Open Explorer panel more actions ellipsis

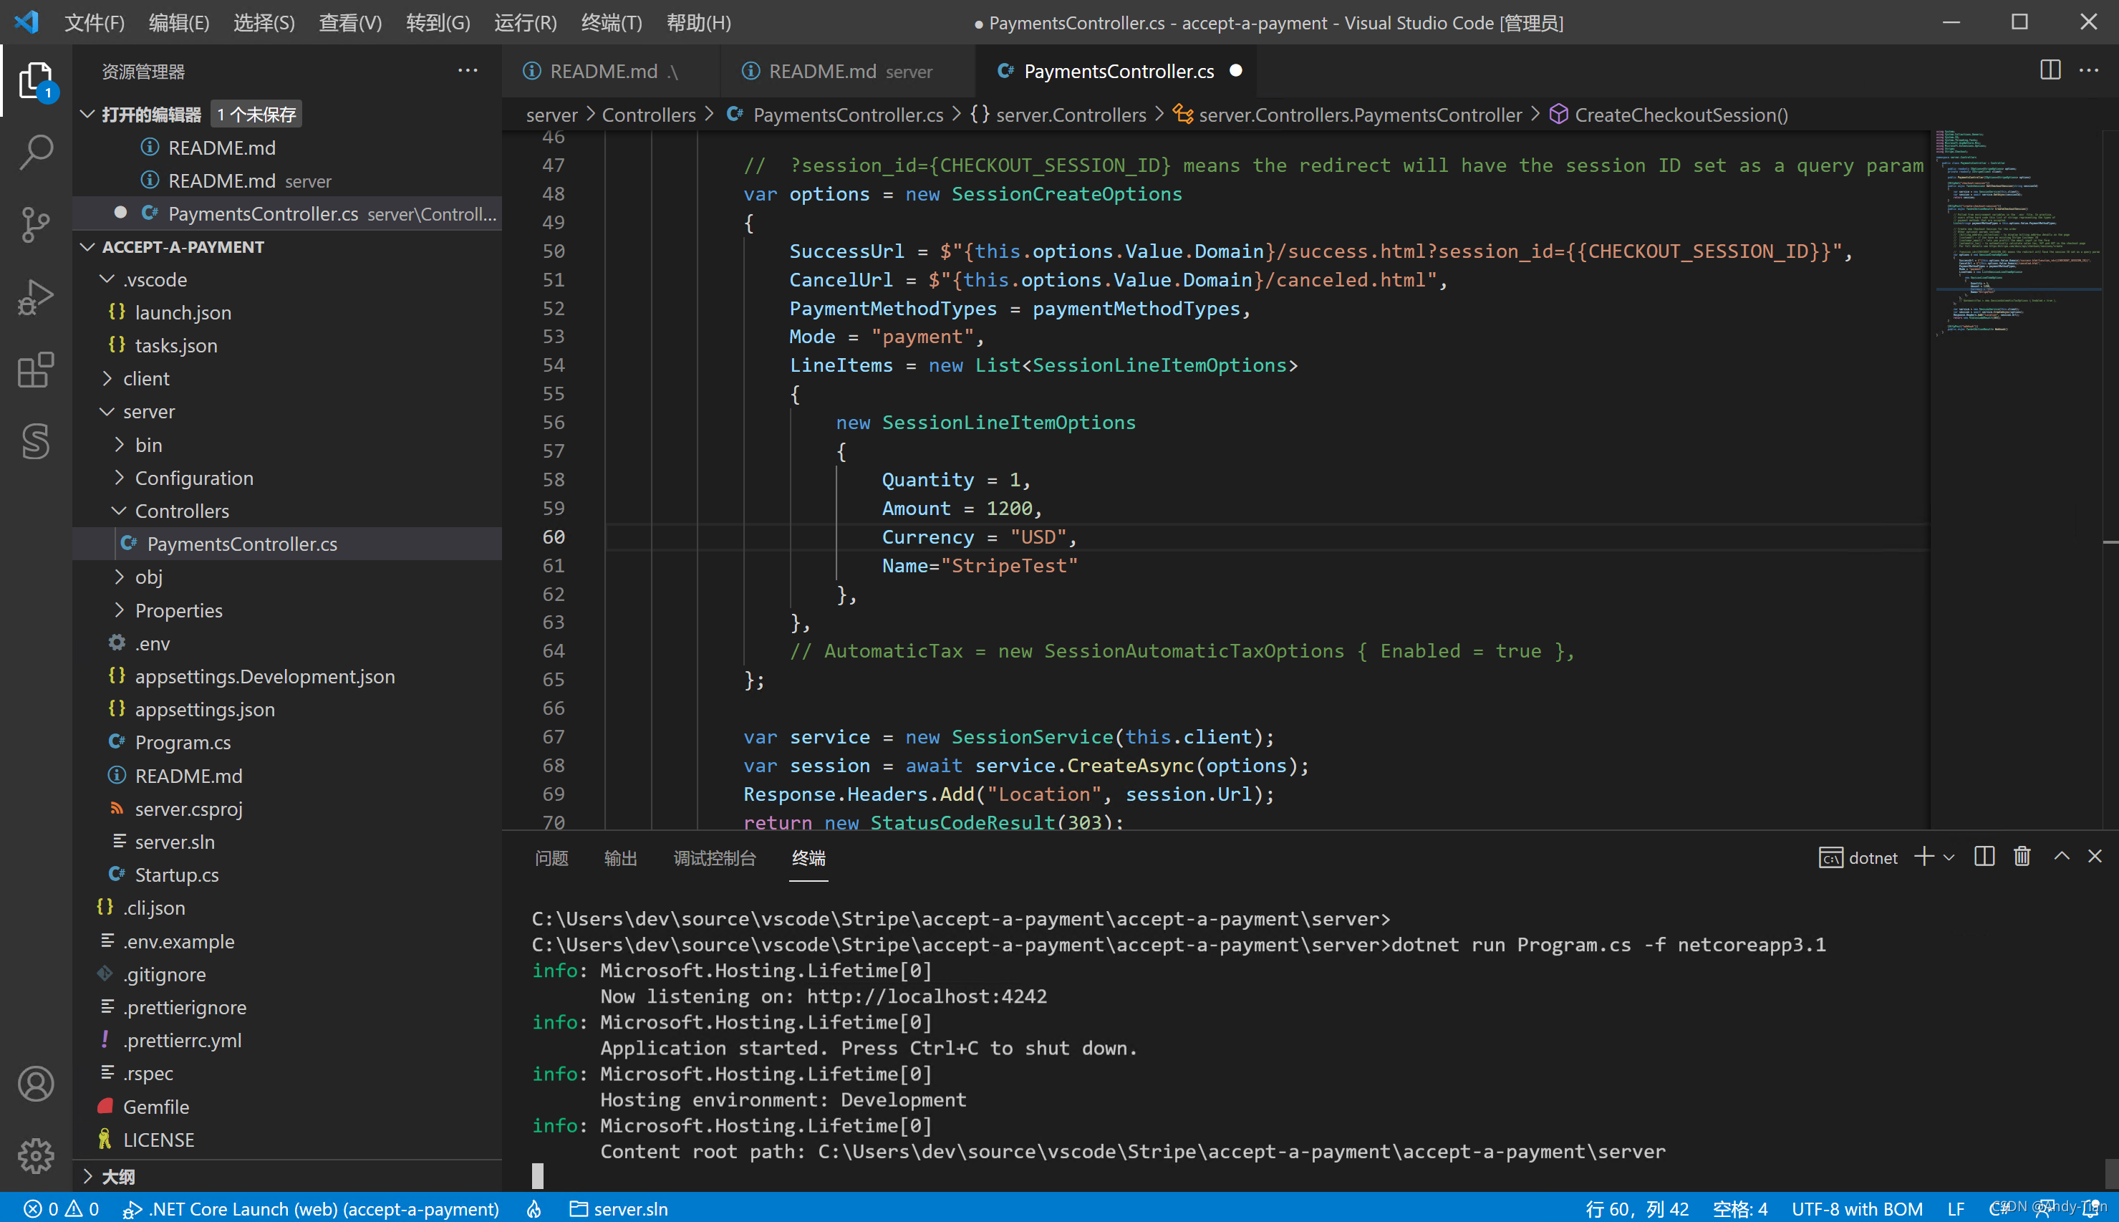(468, 72)
